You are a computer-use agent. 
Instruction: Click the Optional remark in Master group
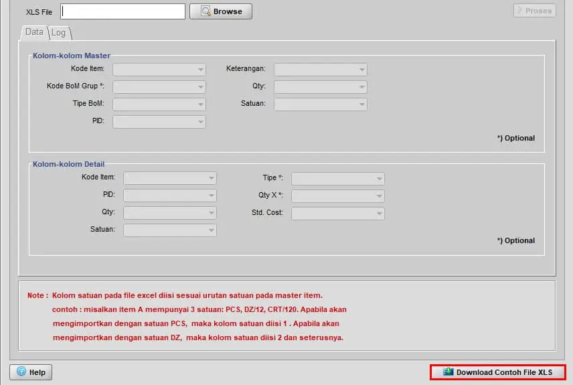coord(516,138)
